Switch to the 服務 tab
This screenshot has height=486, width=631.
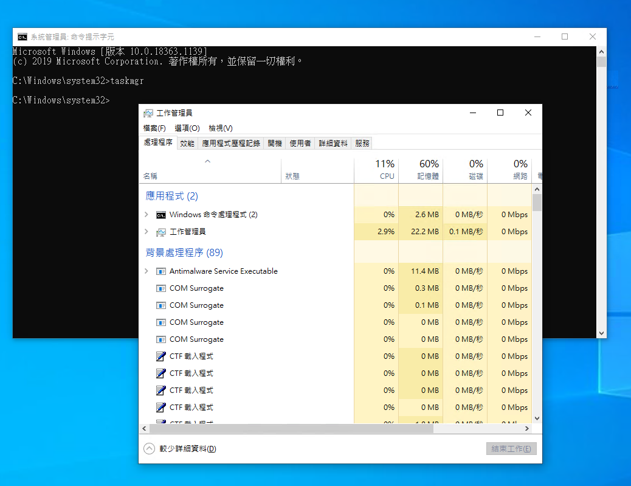coord(362,144)
